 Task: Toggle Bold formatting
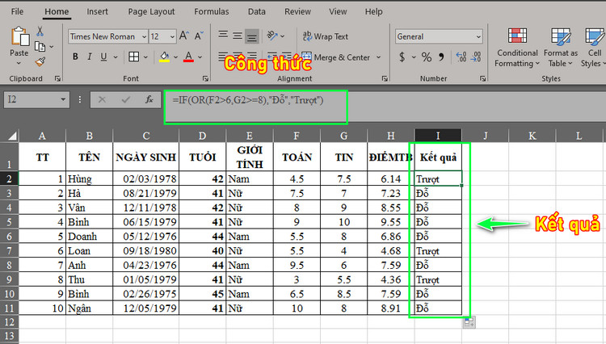[x=75, y=57]
